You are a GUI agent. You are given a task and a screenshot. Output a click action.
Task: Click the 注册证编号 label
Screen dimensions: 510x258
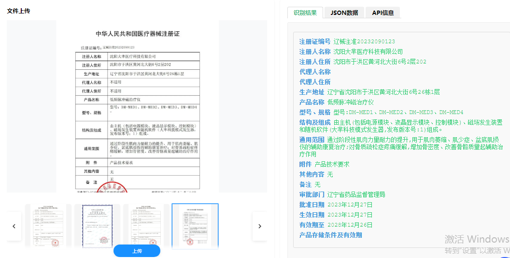[315, 41]
